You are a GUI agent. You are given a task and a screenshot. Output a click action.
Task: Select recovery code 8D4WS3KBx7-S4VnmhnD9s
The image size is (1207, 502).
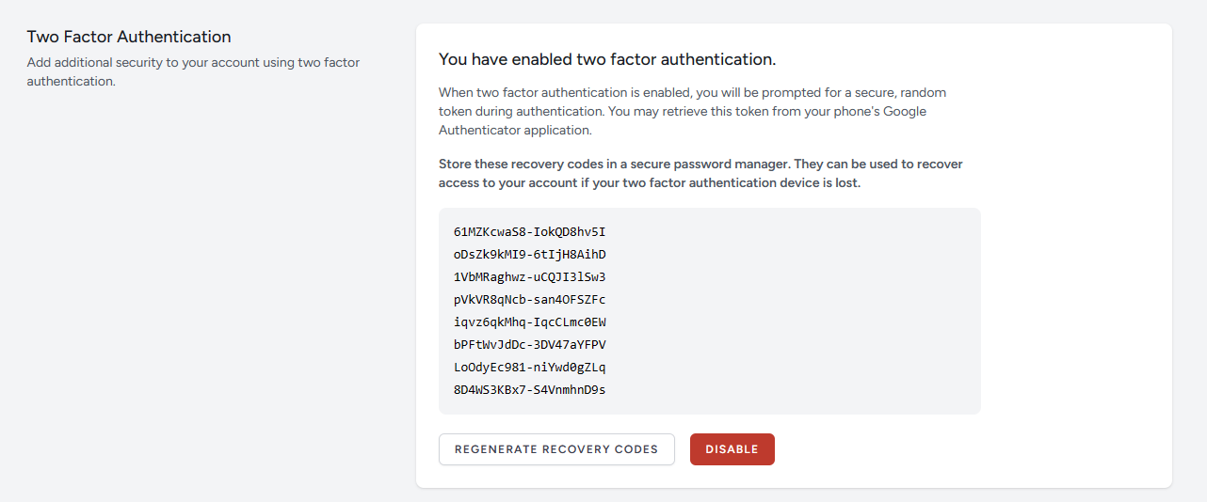529,389
